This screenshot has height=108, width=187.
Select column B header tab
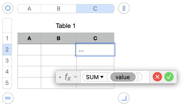coord(59,8)
